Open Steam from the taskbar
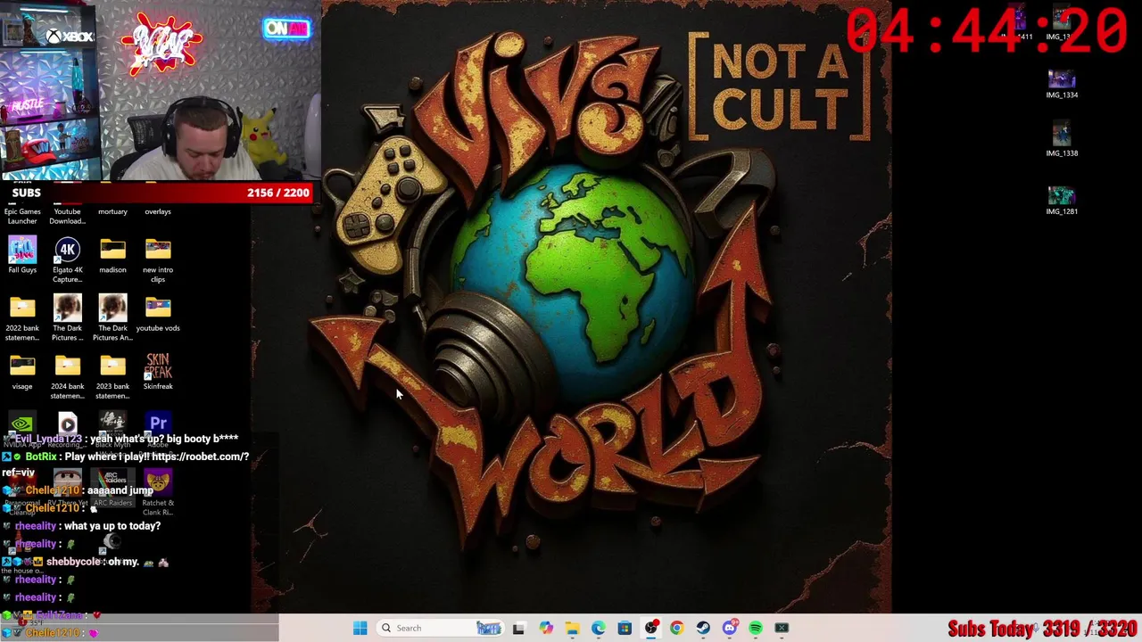This screenshot has width=1142, height=642. pyautogui.click(x=703, y=628)
